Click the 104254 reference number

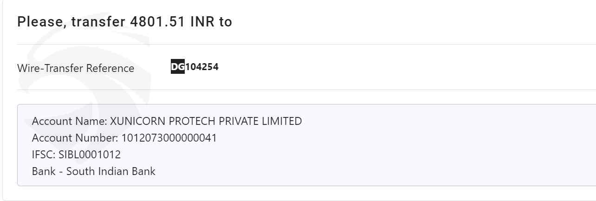click(x=202, y=67)
